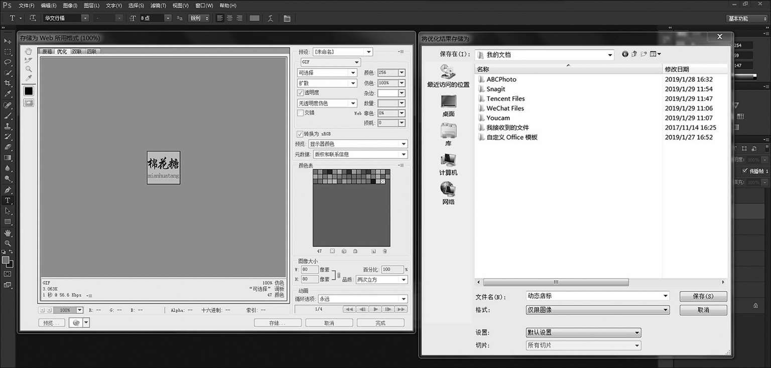The height and width of the screenshot is (368, 771).
Task: Toggle slices visibility button below eyedropper color
Action: pyautogui.click(x=29, y=102)
